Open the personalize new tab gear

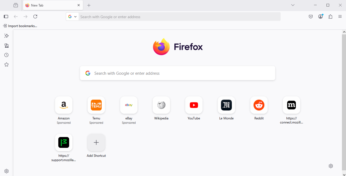coord(331,166)
